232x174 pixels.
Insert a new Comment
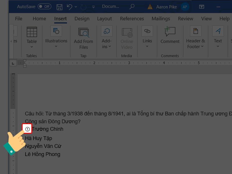170,36
